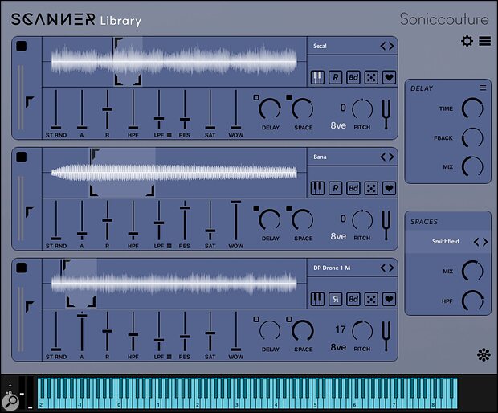Click the Delay FBACK knob
This screenshot has width=498, height=413.
tap(472, 138)
